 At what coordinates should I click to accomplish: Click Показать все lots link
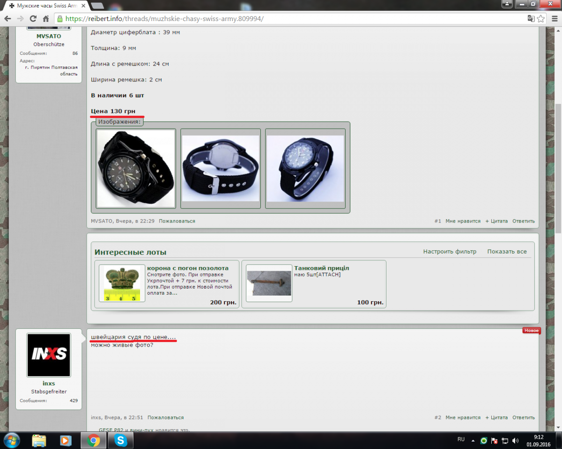(x=507, y=252)
